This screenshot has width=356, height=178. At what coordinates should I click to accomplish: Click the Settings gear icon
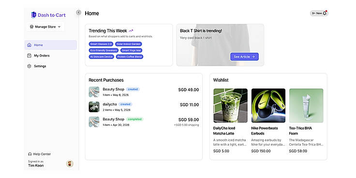pyautogui.click(x=29, y=66)
